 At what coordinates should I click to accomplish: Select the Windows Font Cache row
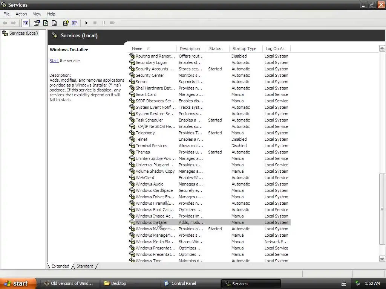(210, 209)
